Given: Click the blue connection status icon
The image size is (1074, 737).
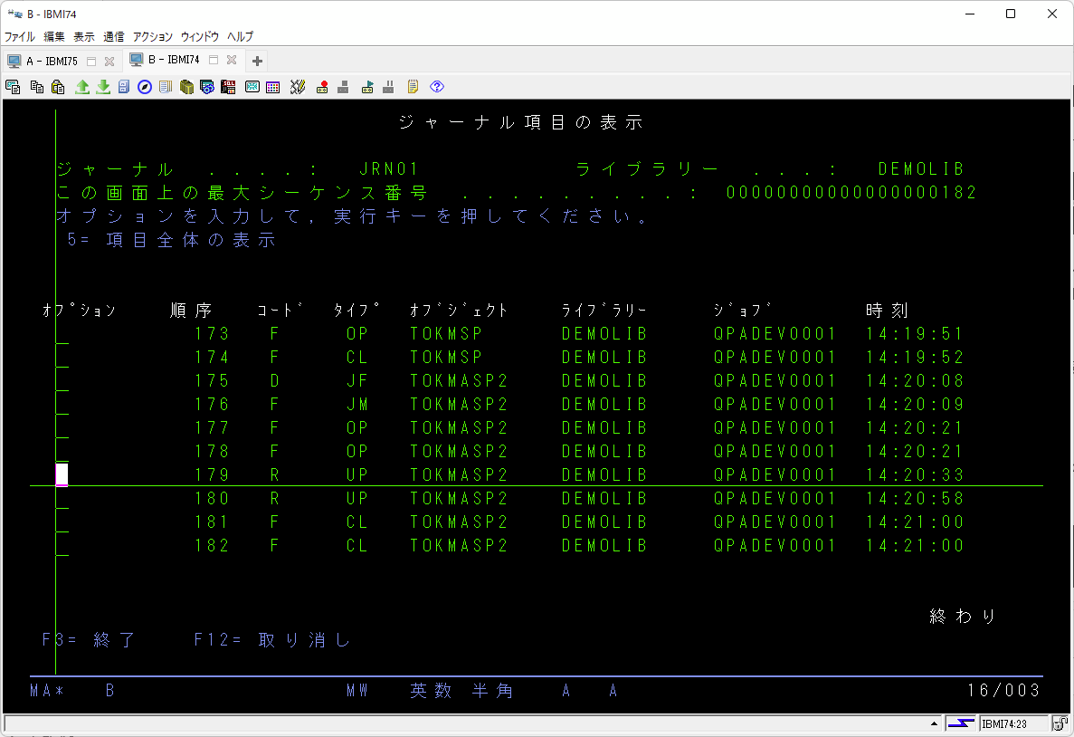Looking at the screenshot, I should (x=961, y=723).
